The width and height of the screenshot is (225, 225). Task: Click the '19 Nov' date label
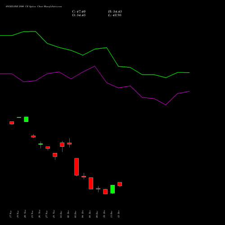click(x=18, y=214)
